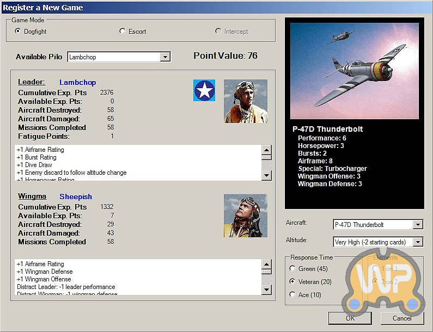Expand the Aircraft selection dropdown

pyautogui.click(x=418, y=225)
